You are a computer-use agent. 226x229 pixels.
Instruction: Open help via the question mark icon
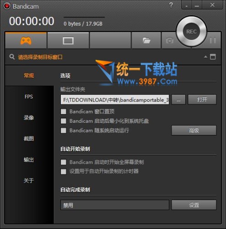tap(171, 5)
